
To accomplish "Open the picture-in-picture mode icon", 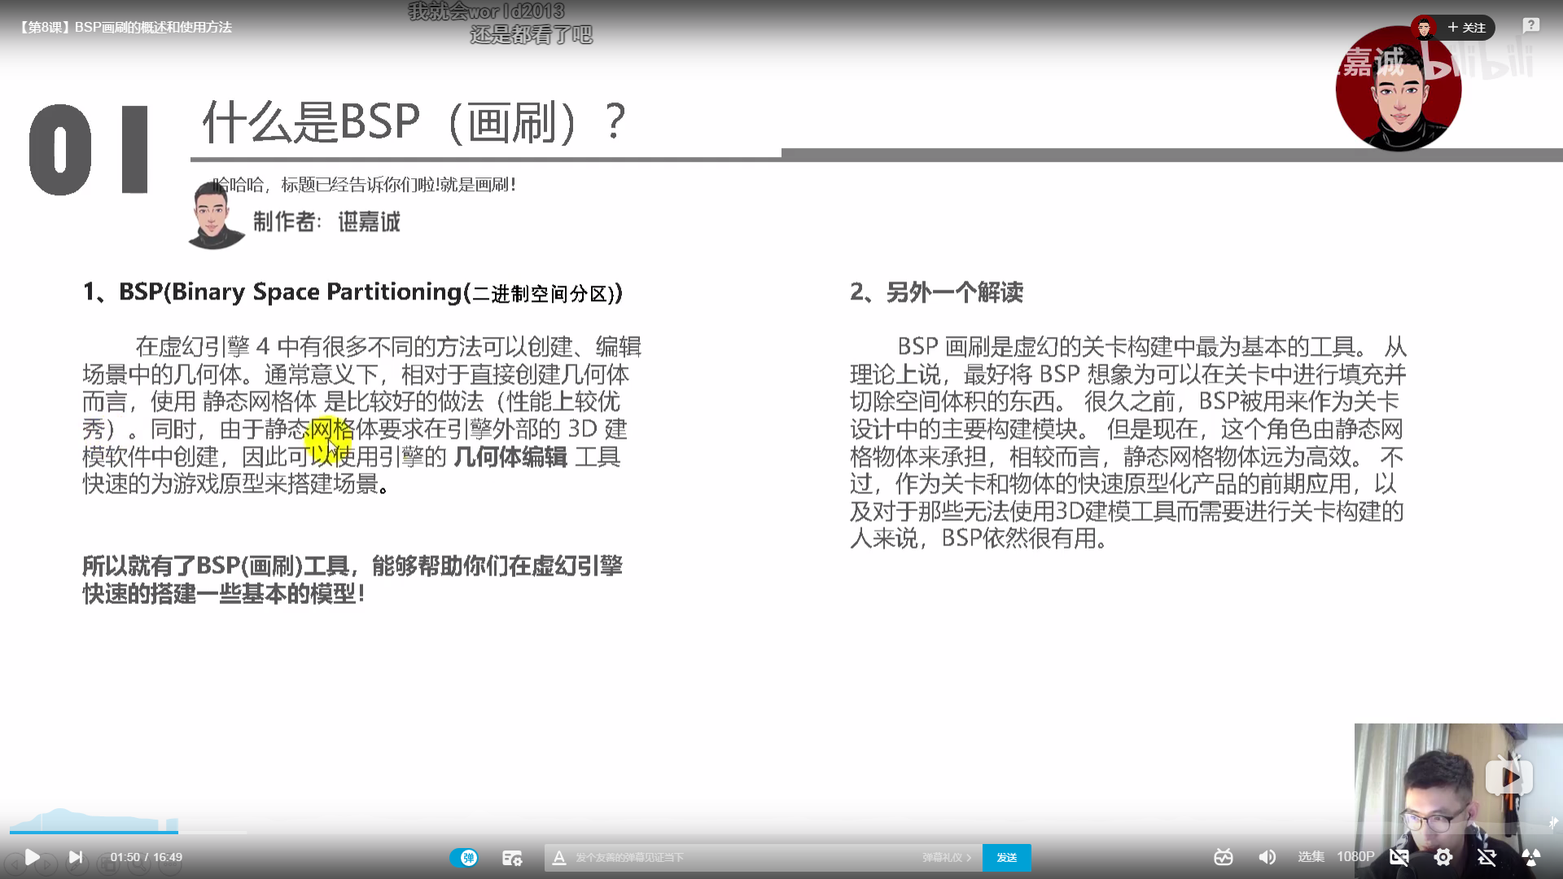I will (x=1399, y=856).
